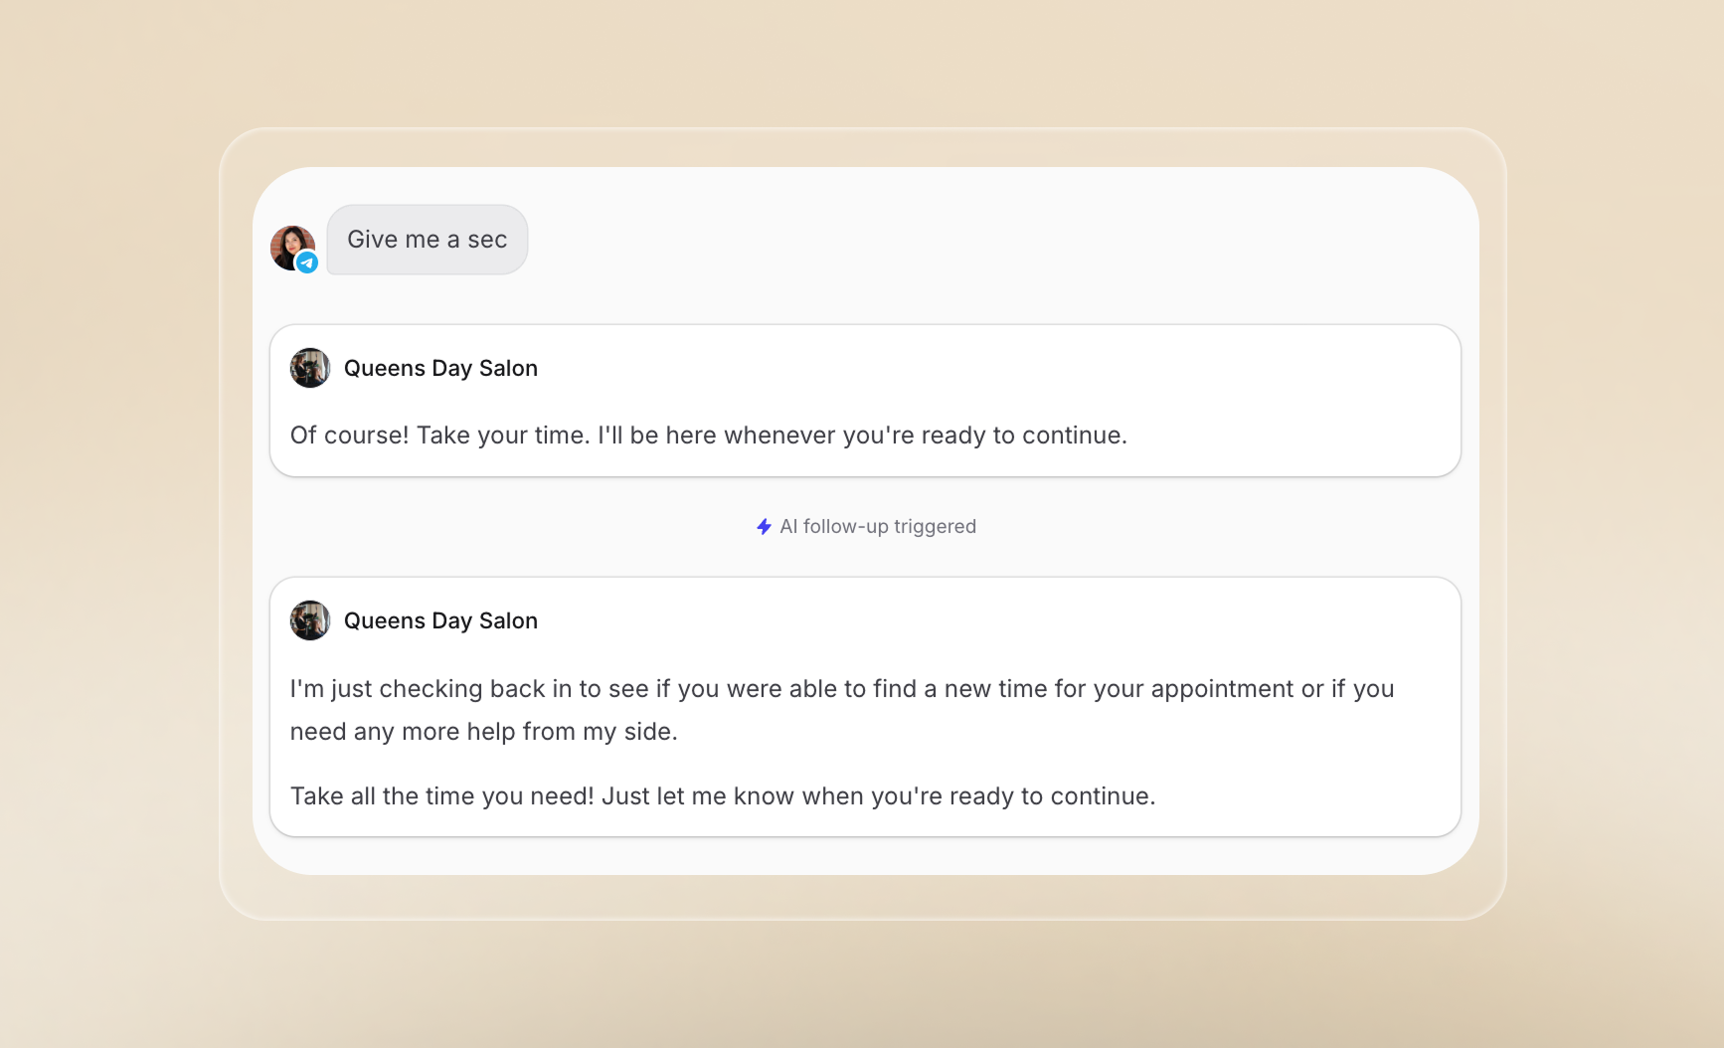Click the 'AI follow-up triggered' label
Screen dimensions: 1724x1048
coord(878,526)
